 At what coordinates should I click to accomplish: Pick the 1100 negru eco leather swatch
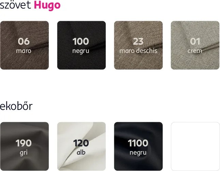pyautogui.click(x=138, y=146)
